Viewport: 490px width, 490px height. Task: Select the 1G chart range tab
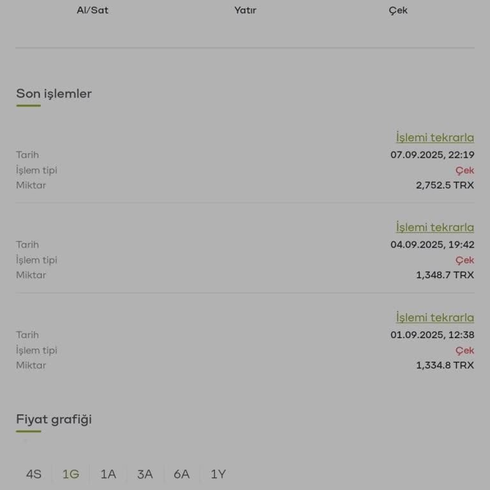tap(71, 474)
